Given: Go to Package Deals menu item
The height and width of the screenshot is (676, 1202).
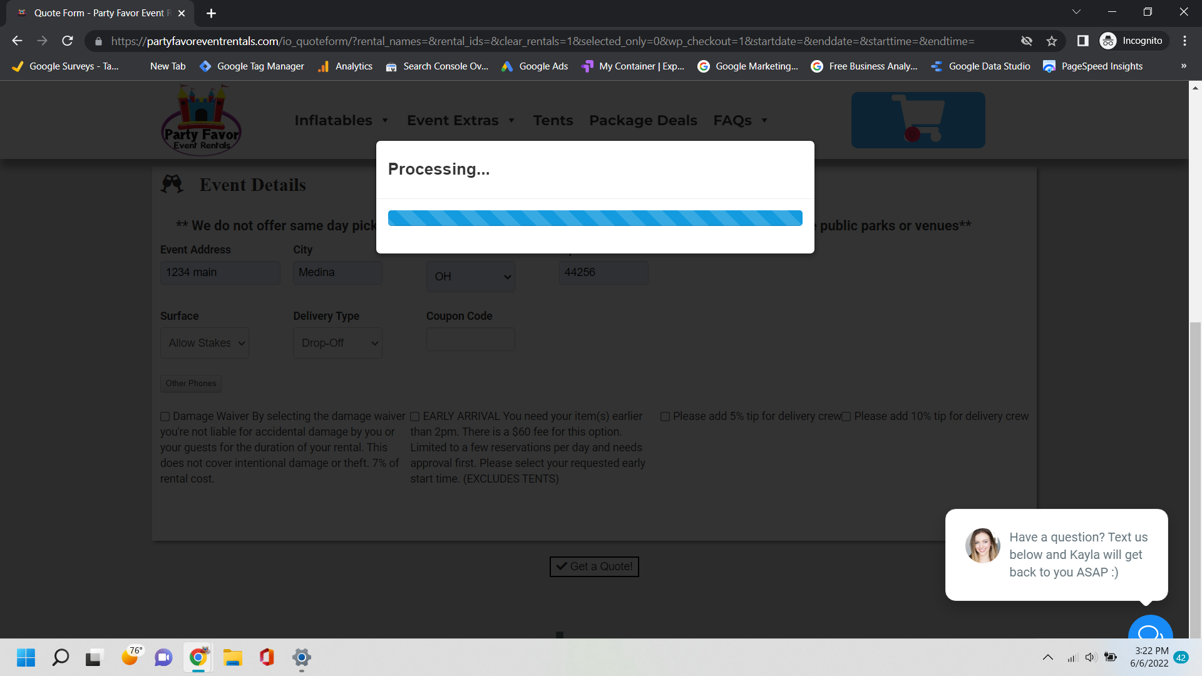Looking at the screenshot, I should tap(643, 120).
